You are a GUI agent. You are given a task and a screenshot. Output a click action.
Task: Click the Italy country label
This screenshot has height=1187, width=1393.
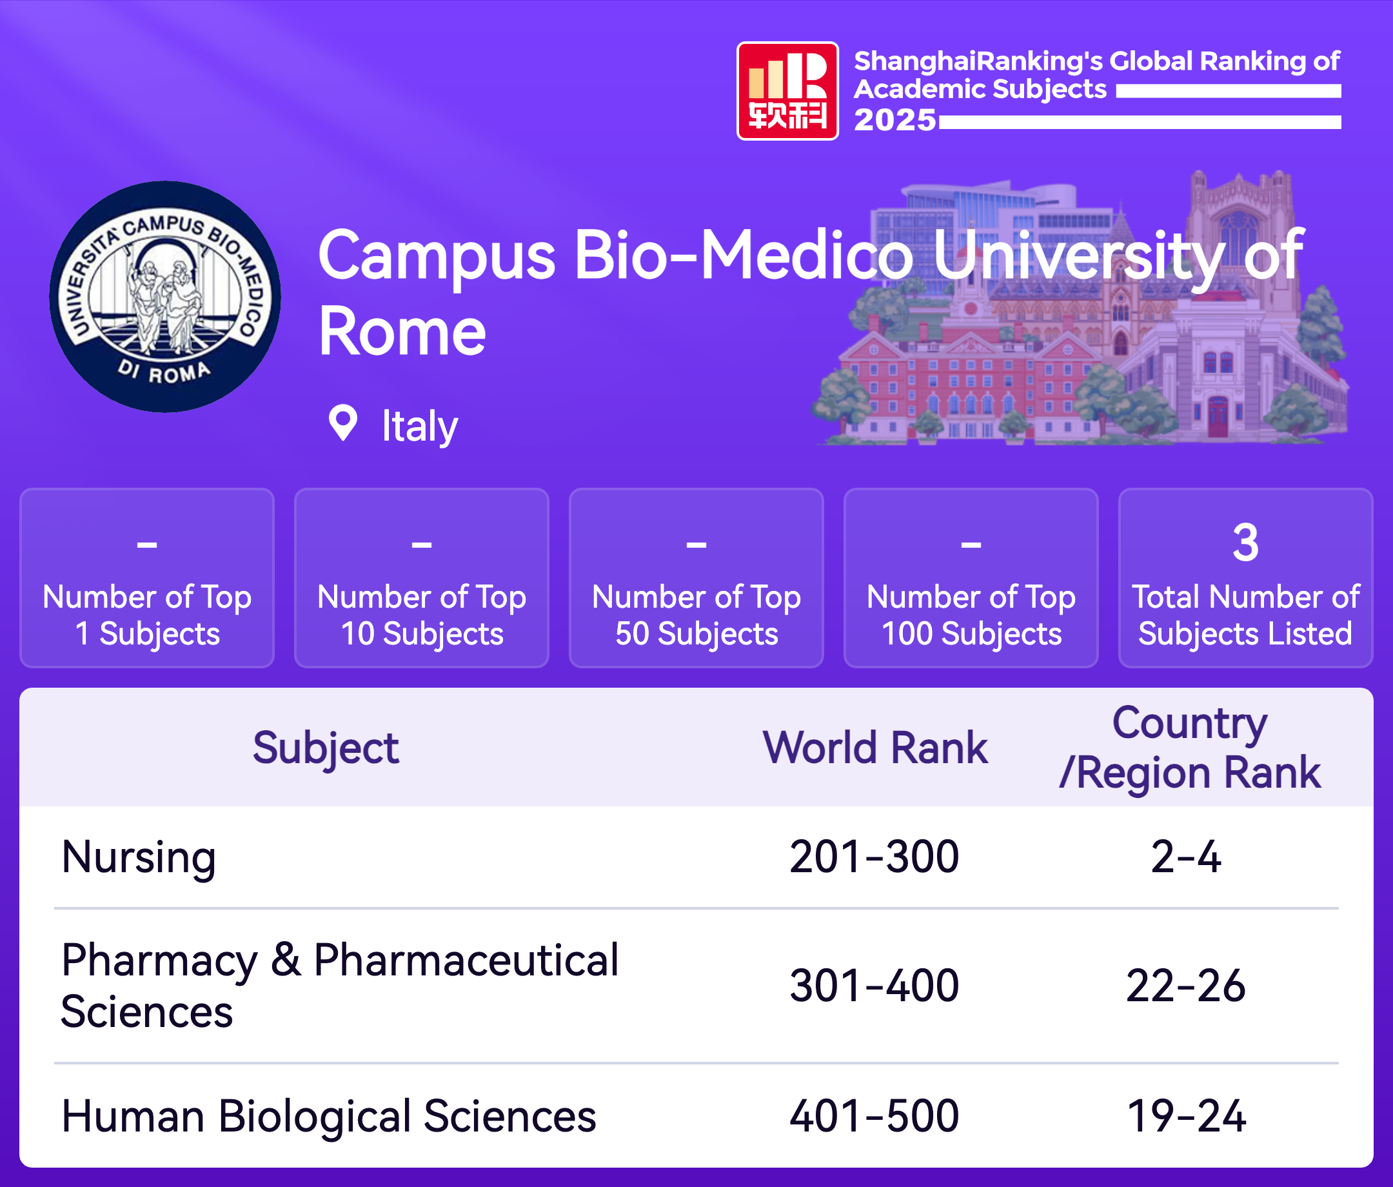(420, 426)
